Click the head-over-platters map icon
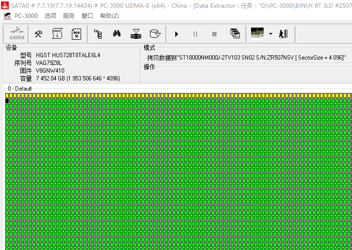Screen dimensions: 352x250 136,34
